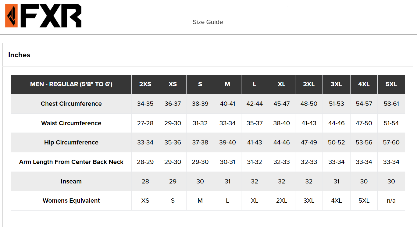This screenshot has height=231, width=417.
Task: Select the 2XS column header
Action: pos(145,84)
